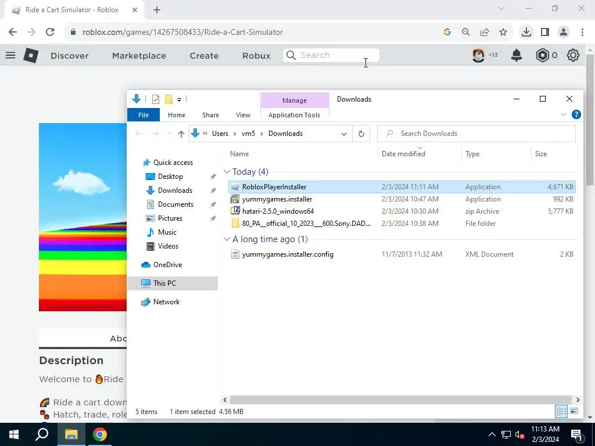Open the taskbar search magnifier
The height and width of the screenshot is (446, 595).
[42, 434]
